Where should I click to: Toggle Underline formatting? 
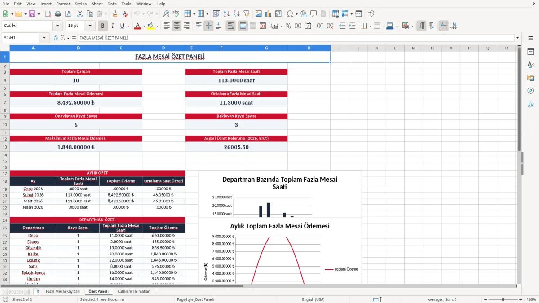tap(122, 26)
